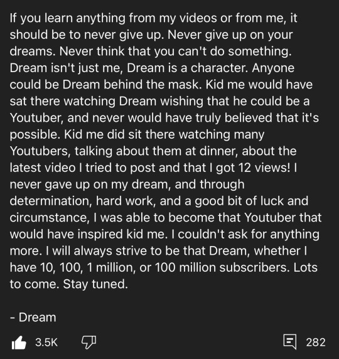The height and width of the screenshot is (359, 339).
Task: Open comments via the speech bubble icon
Action: pos(290,342)
